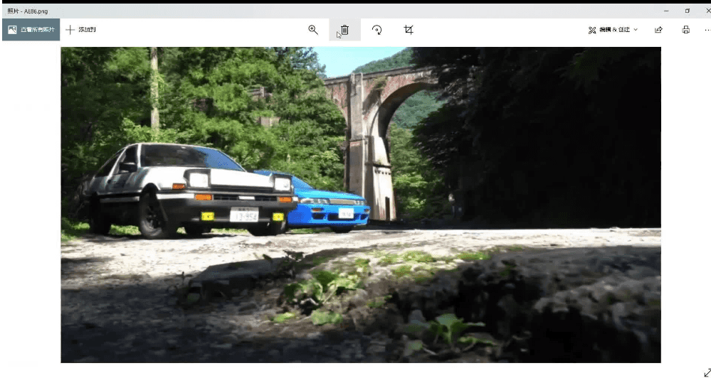Click the white car's license plate

tap(244, 214)
